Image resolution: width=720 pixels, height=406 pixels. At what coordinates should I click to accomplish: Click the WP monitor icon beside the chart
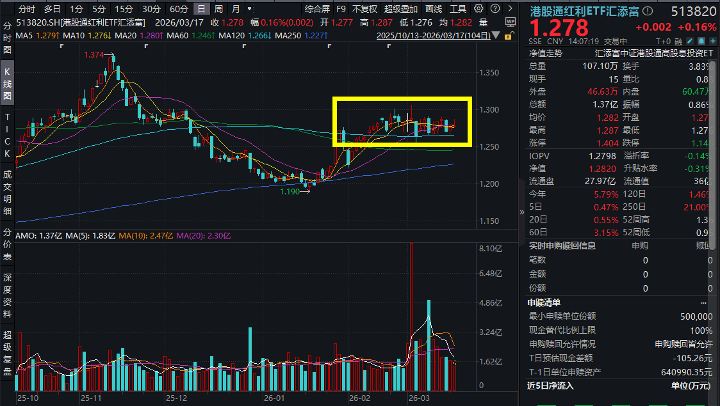[510, 21]
